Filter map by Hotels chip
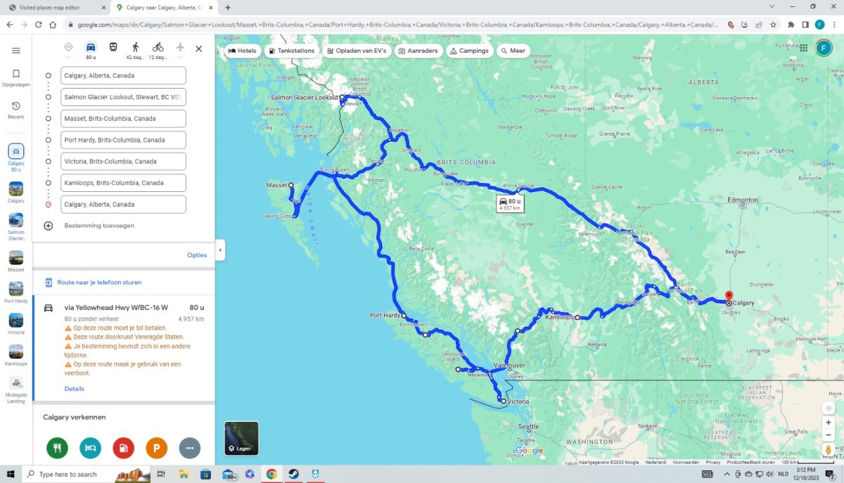 click(x=242, y=51)
